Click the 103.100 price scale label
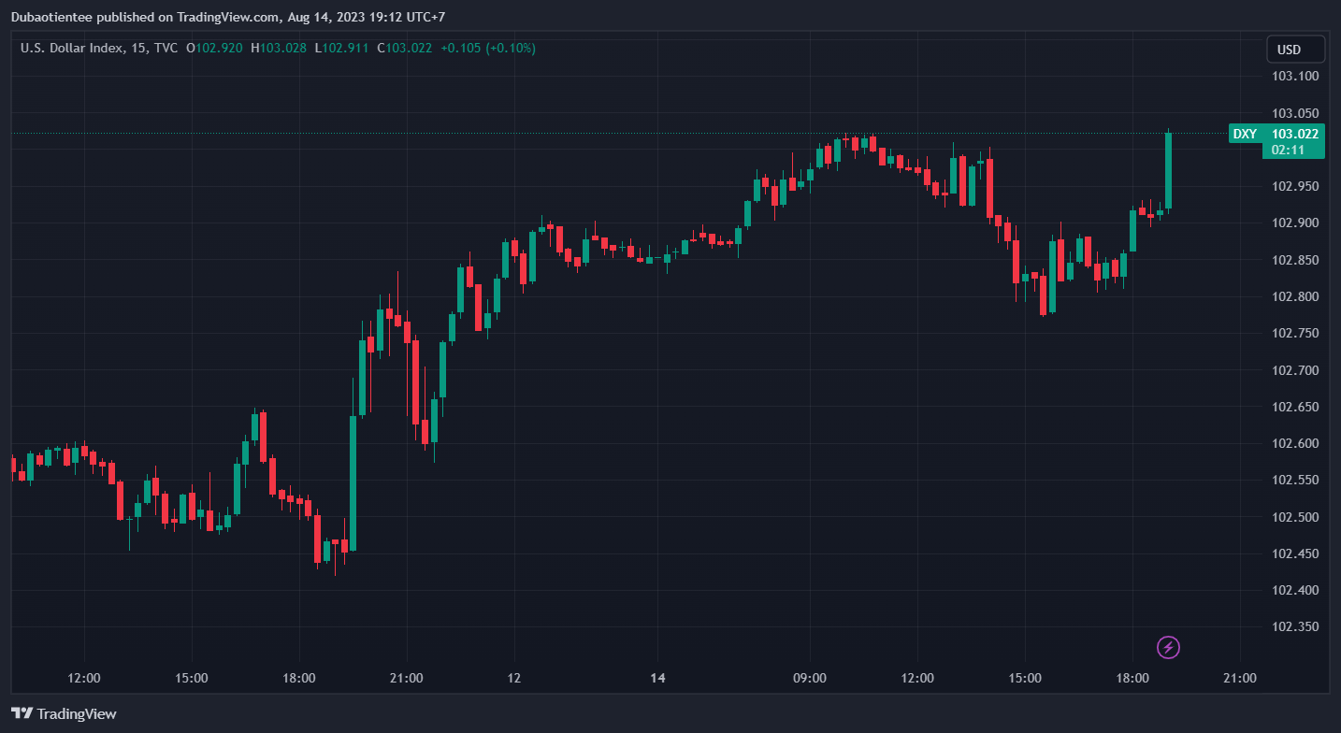This screenshot has height=733, width=1341. [1295, 76]
